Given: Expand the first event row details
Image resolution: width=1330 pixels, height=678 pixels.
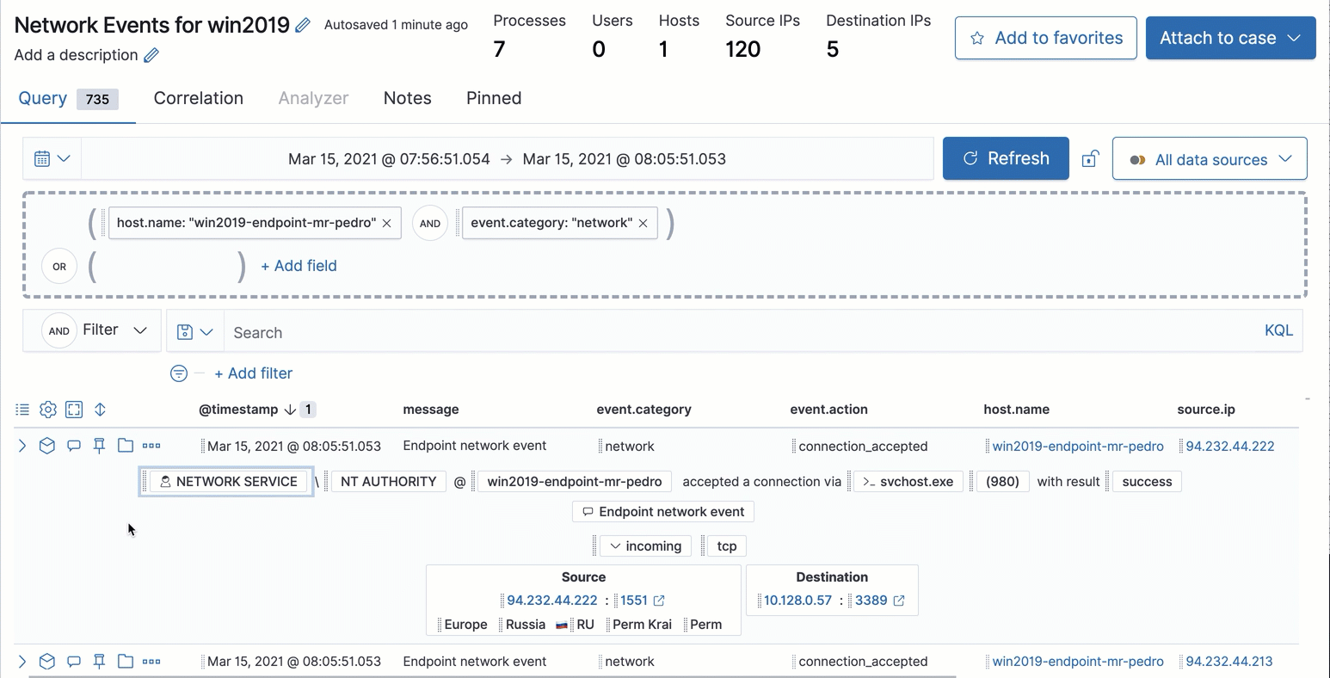Looking at the screenshot, I should pyautogui.click(x=21, y=445).
